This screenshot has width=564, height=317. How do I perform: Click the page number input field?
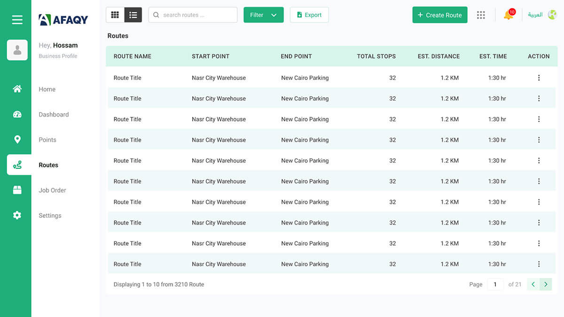pos(495,284)
